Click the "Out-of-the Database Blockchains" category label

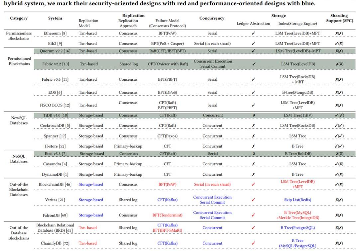click(x=19, y=233)
